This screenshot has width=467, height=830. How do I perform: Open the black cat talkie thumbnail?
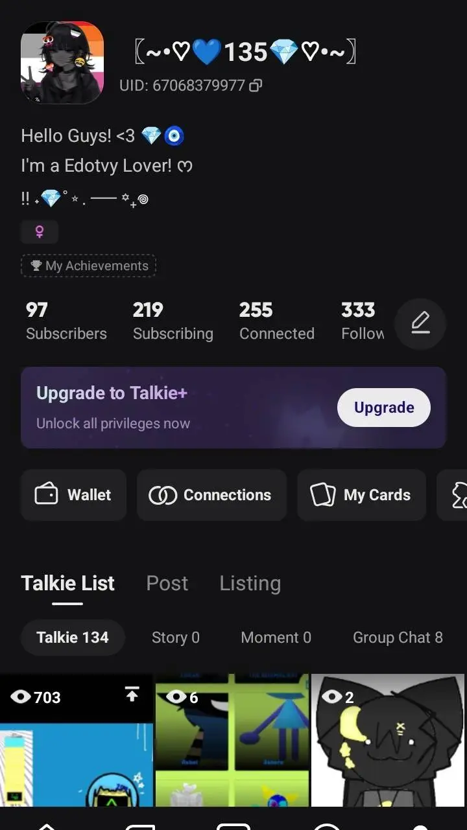coord(388,740)
